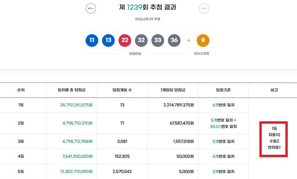Select the 1등 rank cell
This screenshot has height=179, width=297.
(x=21, y=105)
